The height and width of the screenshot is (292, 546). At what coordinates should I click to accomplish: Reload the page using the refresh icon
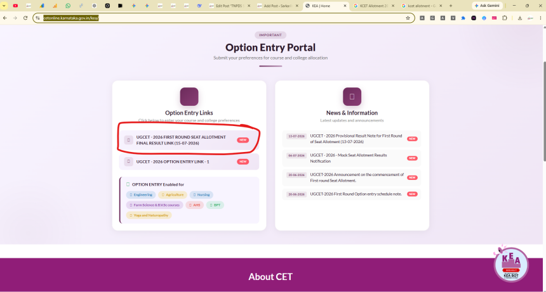(x=25, y=18)
